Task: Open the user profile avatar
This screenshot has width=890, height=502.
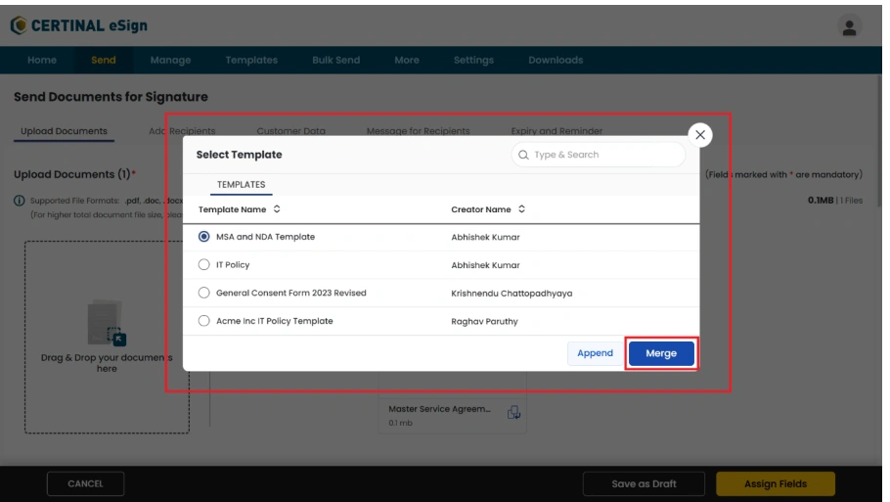Action: (849, 26)
